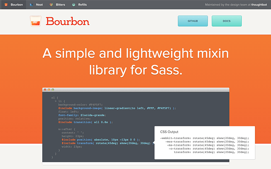Click the GITHUB button

point(193,21)
